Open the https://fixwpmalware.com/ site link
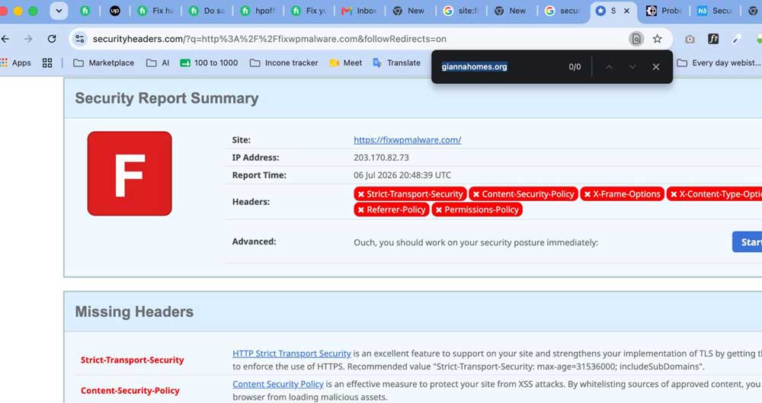The width and height of the screenshot is (762, 403). 407,140
